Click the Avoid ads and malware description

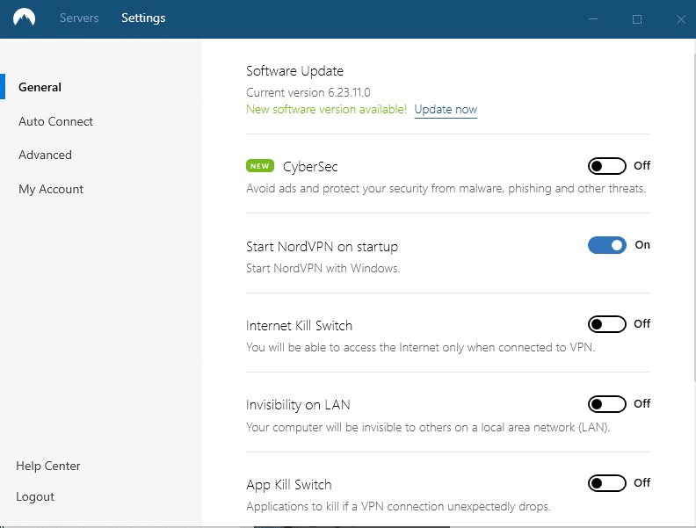pyautogui.click(x=446, y=188)
